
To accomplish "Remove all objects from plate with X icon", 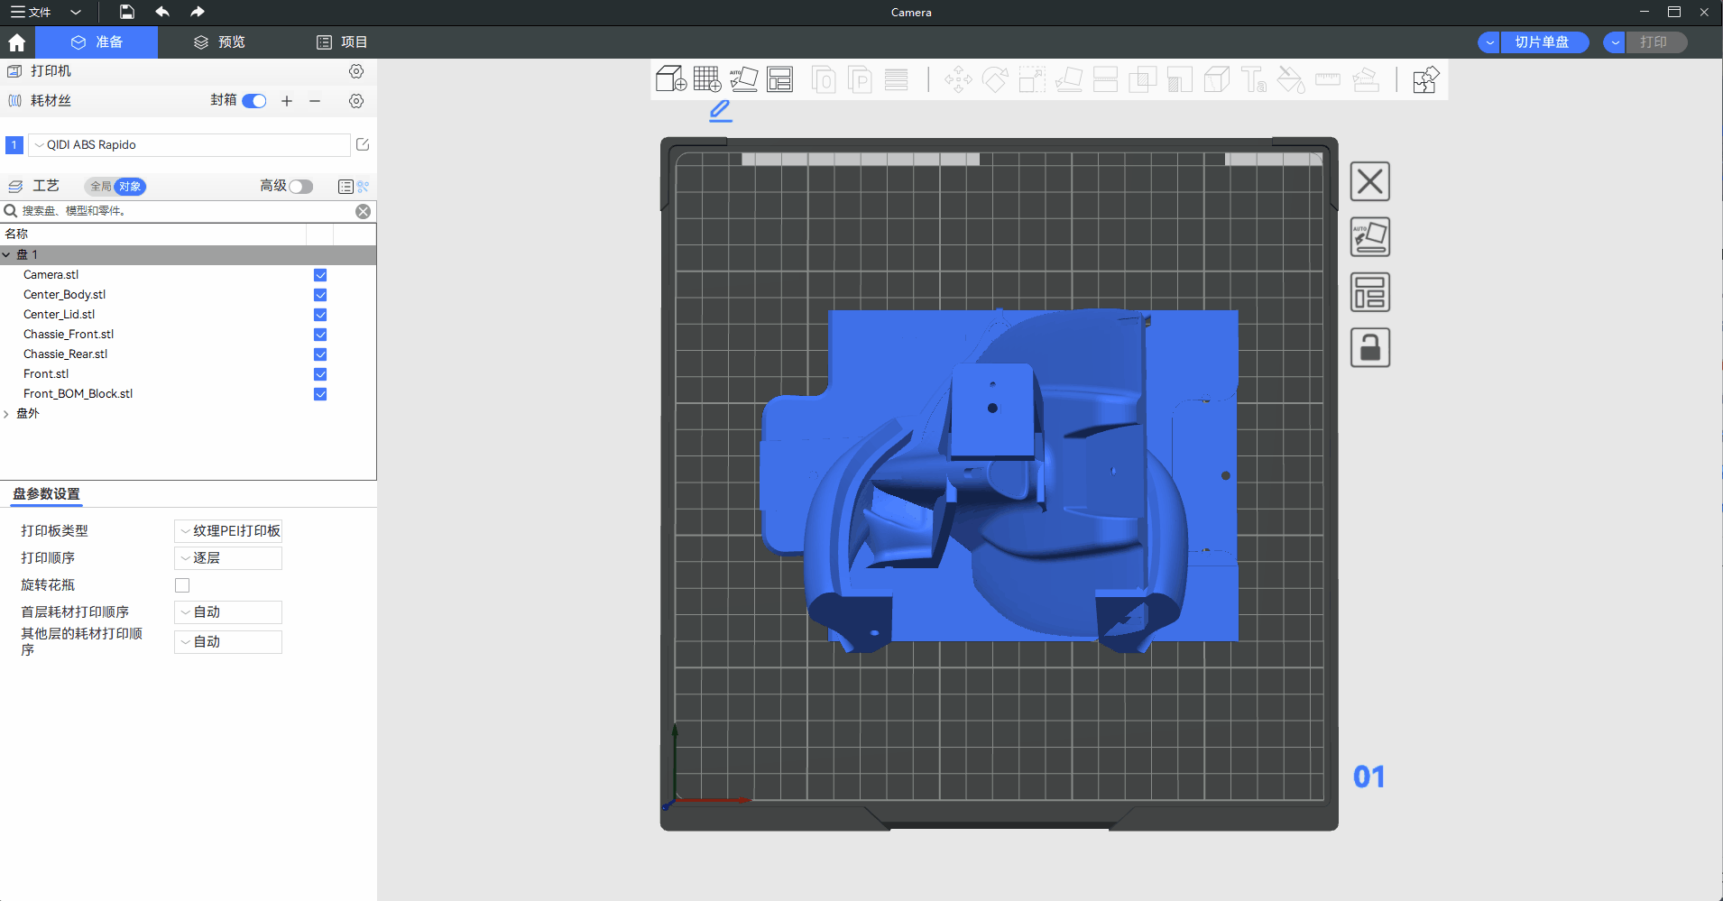I will coord(1369,182).
